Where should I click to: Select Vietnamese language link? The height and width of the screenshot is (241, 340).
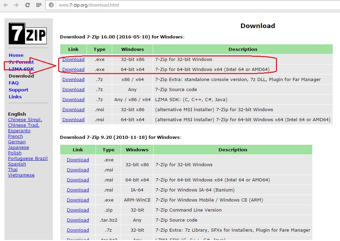21,175
